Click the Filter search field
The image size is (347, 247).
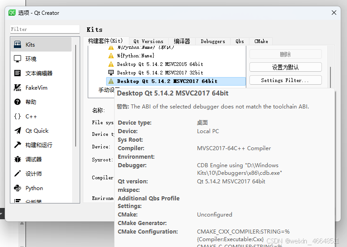pos(45,29)
